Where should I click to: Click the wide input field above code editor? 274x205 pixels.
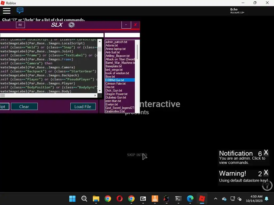[x=52, y=35]
